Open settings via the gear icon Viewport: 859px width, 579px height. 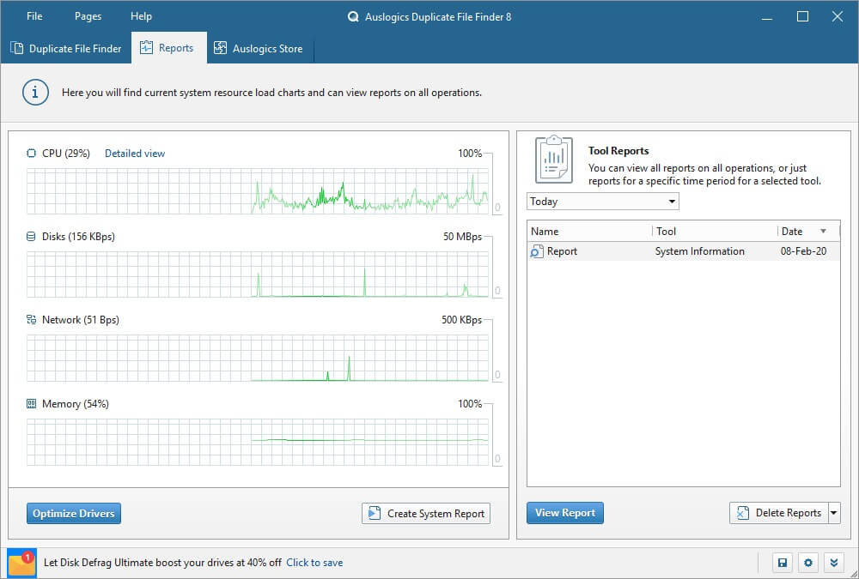click(807, 563)
